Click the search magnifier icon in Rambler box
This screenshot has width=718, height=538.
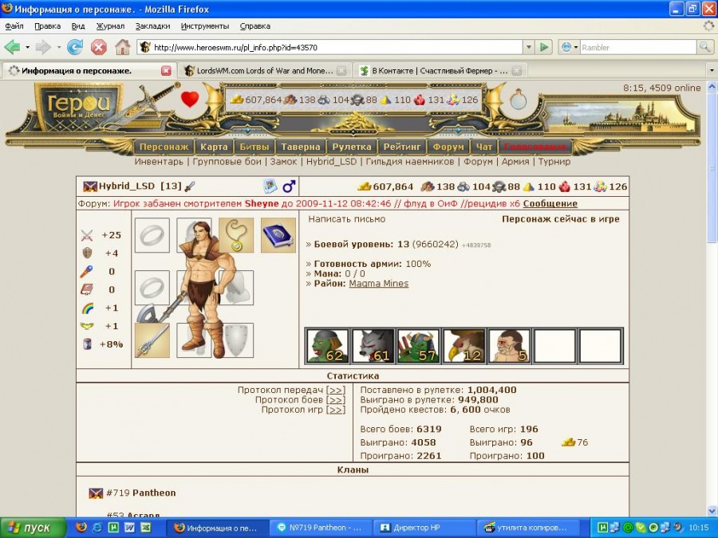(x=704, y=47)
